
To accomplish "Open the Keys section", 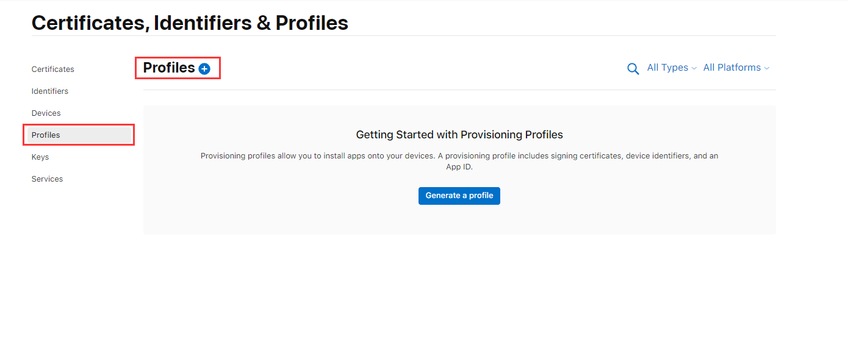I will pos(40,157).
